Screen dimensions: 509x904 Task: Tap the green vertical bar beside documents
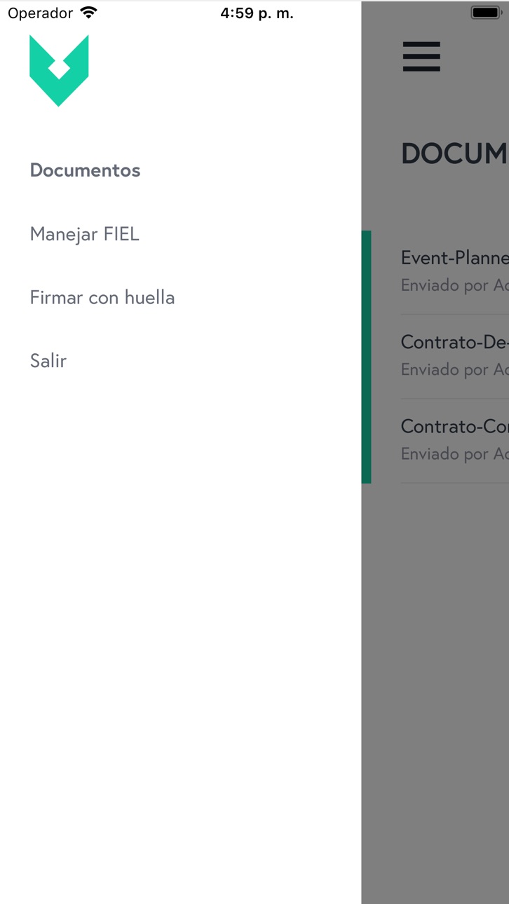click(x=366, y=357)
